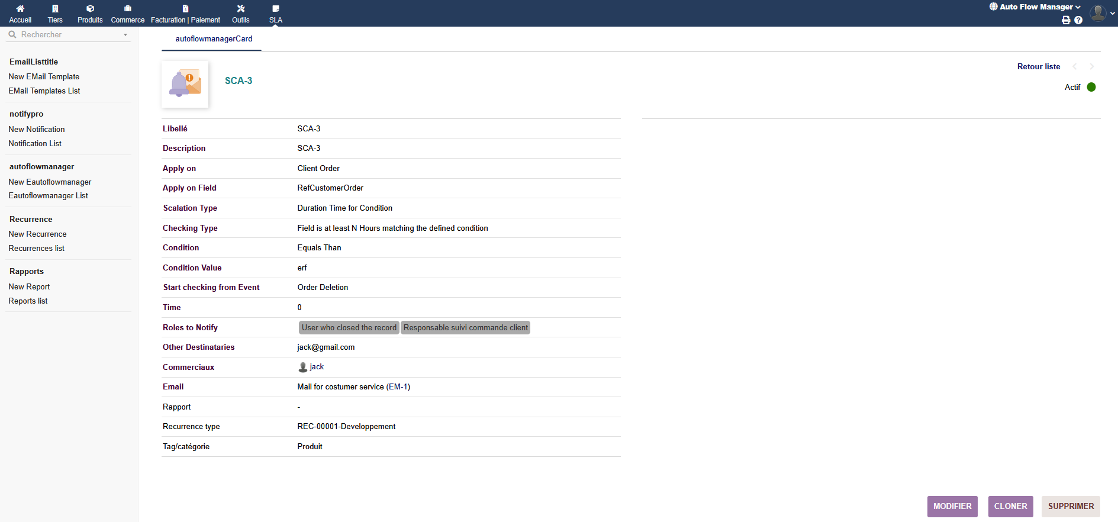Open the Tiers building icon
The height and width of the screenshot is (522, 1118).
click(x=55, y=9)
